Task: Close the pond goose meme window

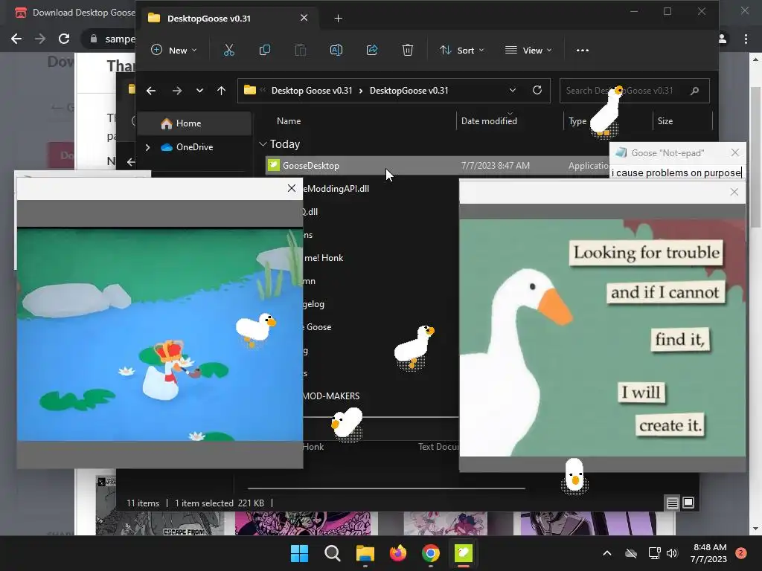Action: 291,188
